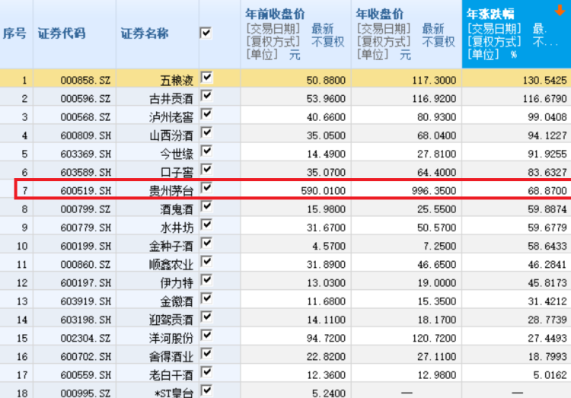Toggle the checkbox for 酒鬼酒
Viewport: 571px width, 398px height.
tap(206, 206)
